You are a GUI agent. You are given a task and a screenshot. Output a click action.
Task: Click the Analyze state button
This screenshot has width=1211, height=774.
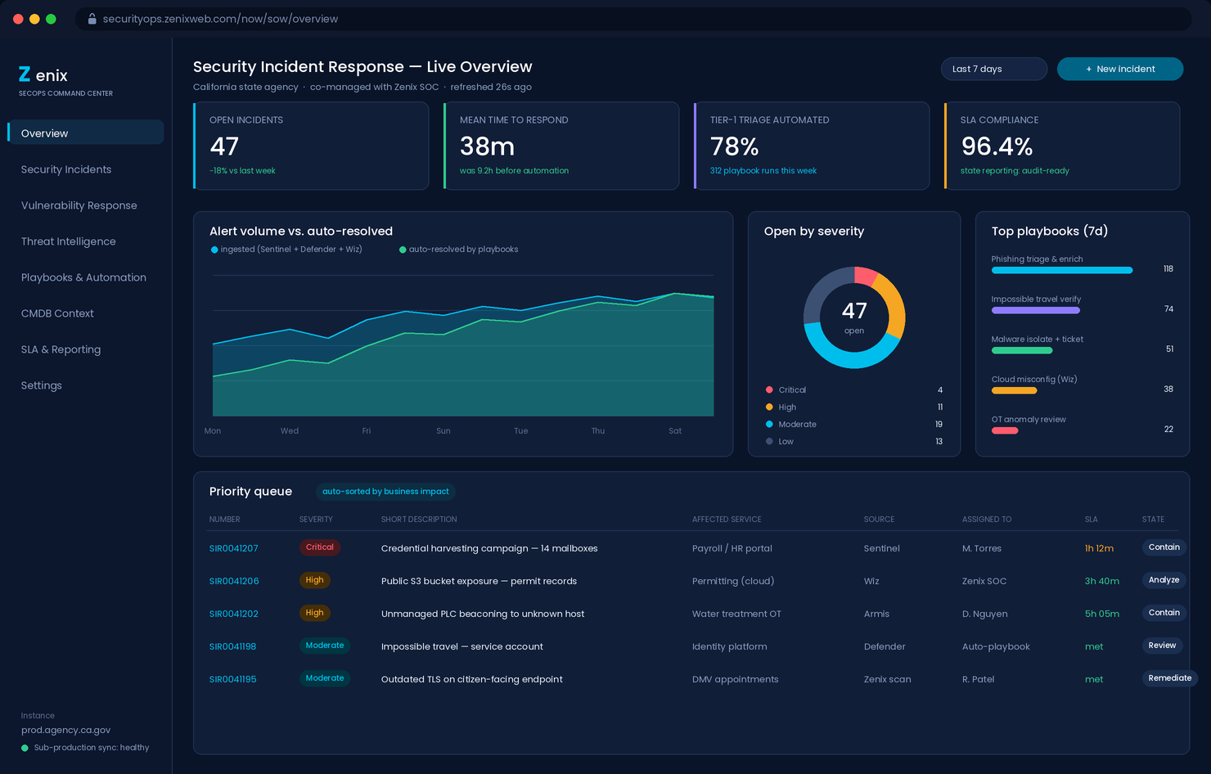point(1164,580)
